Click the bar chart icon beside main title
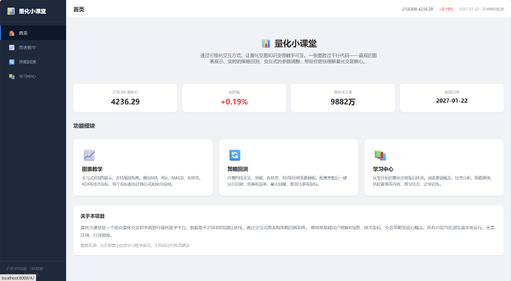 coord(266,43)
